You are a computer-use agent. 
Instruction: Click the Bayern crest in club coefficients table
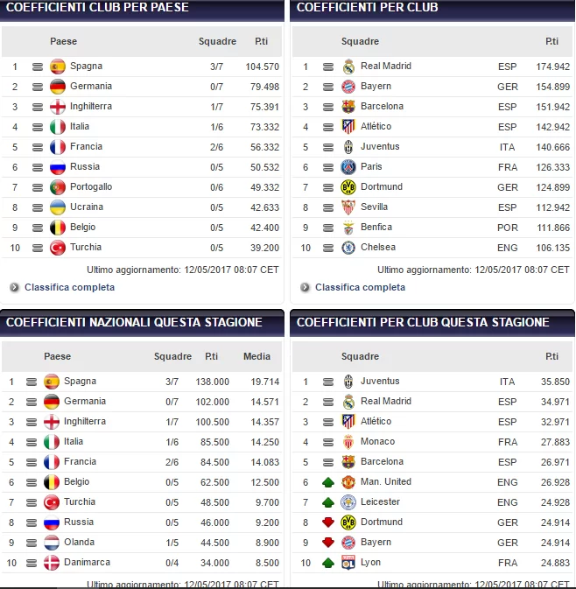(x=348, y=87)
